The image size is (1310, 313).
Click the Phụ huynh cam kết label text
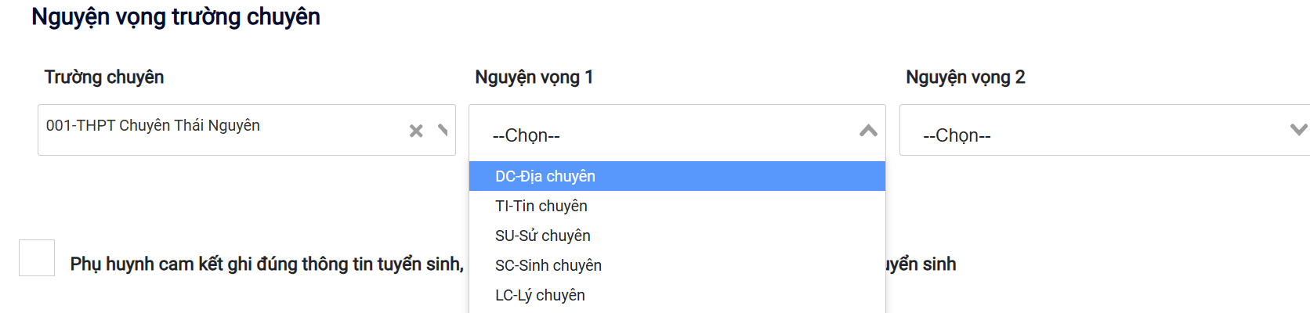pos(266,264)
